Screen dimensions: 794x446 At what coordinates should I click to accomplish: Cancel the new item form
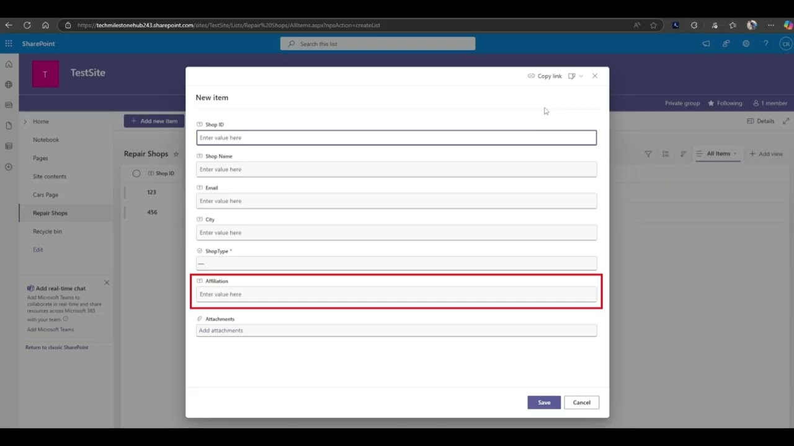(x=582, y=403)
